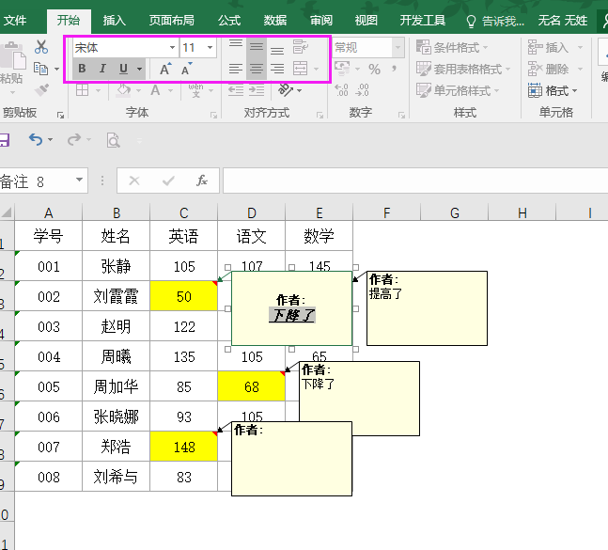
Task: Click the Undo arrow
Action: point(36,139)
